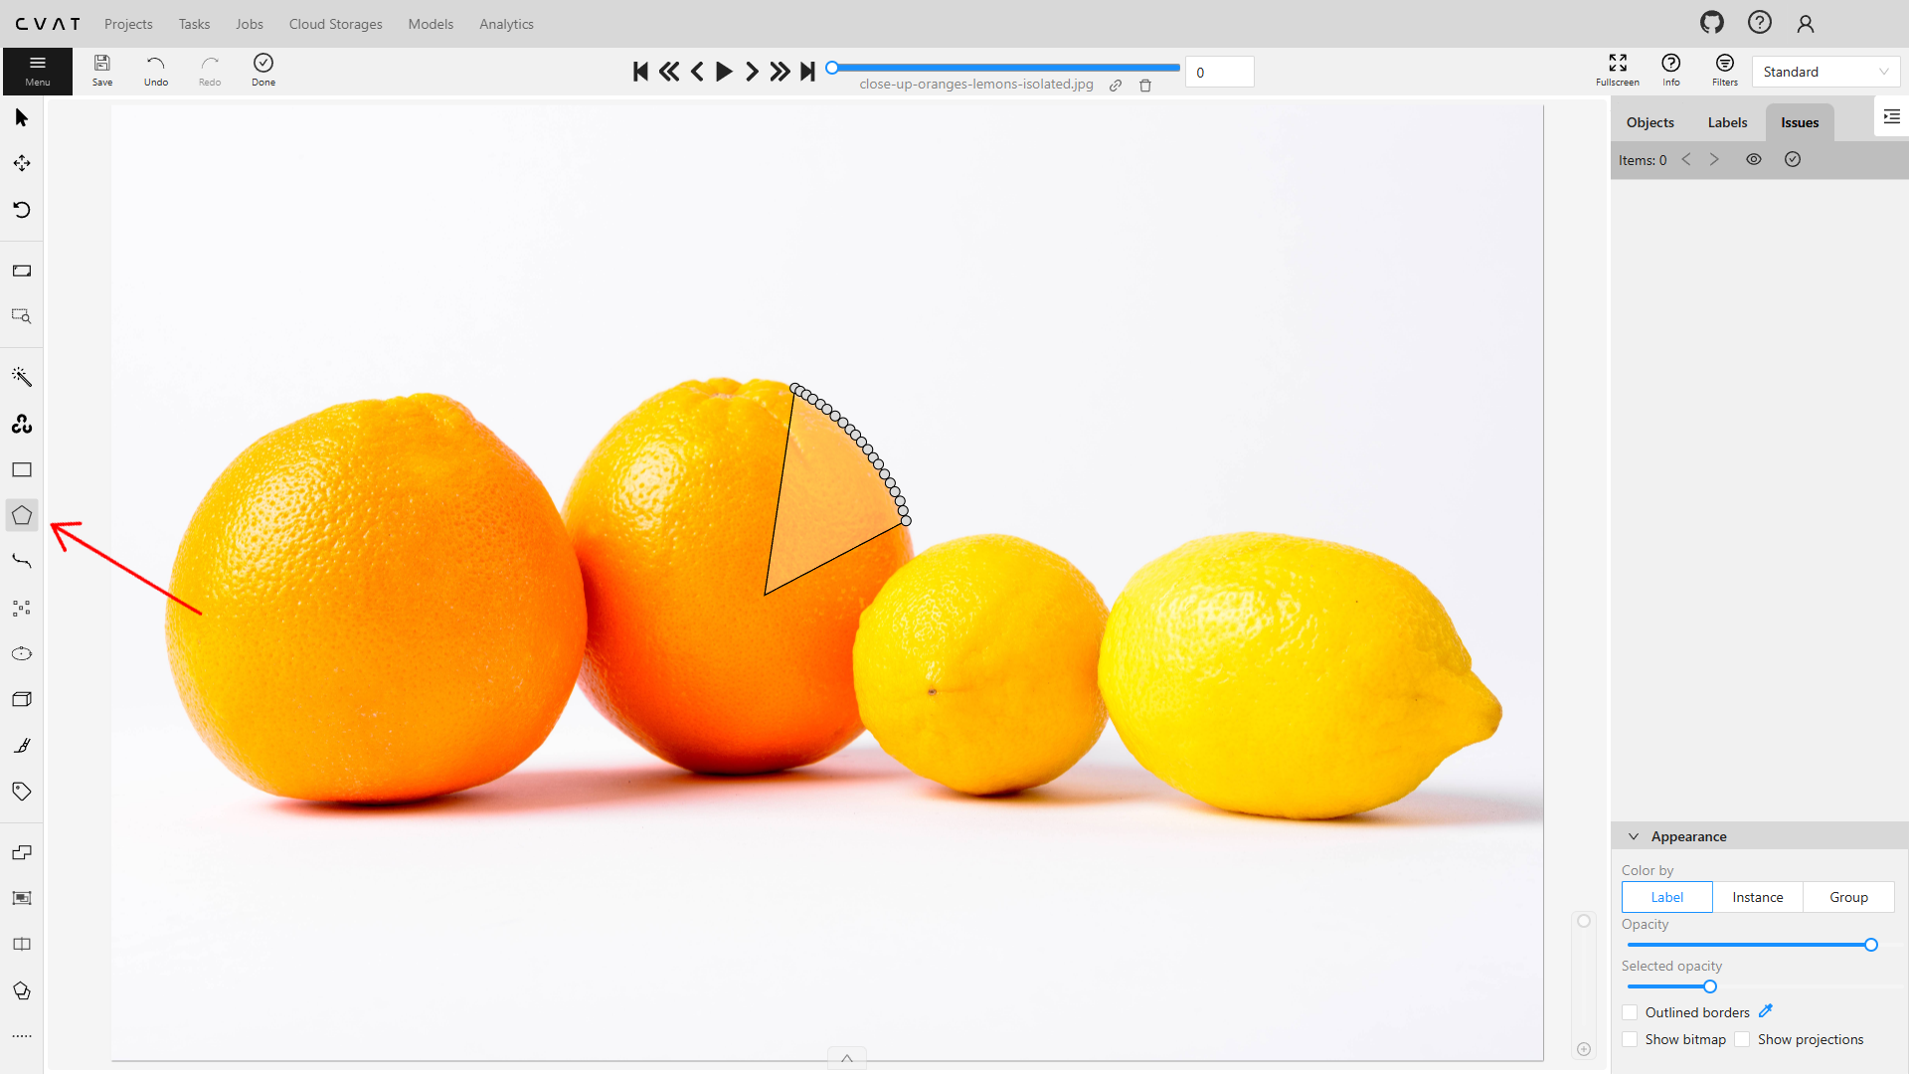This screenshot has width=1909, height=1074.
Task: Enable Show bitmap checkbox
Action: (x=1630, y=1039)
